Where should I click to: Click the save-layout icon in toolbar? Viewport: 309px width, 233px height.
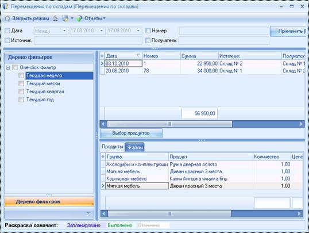(65, 18)
